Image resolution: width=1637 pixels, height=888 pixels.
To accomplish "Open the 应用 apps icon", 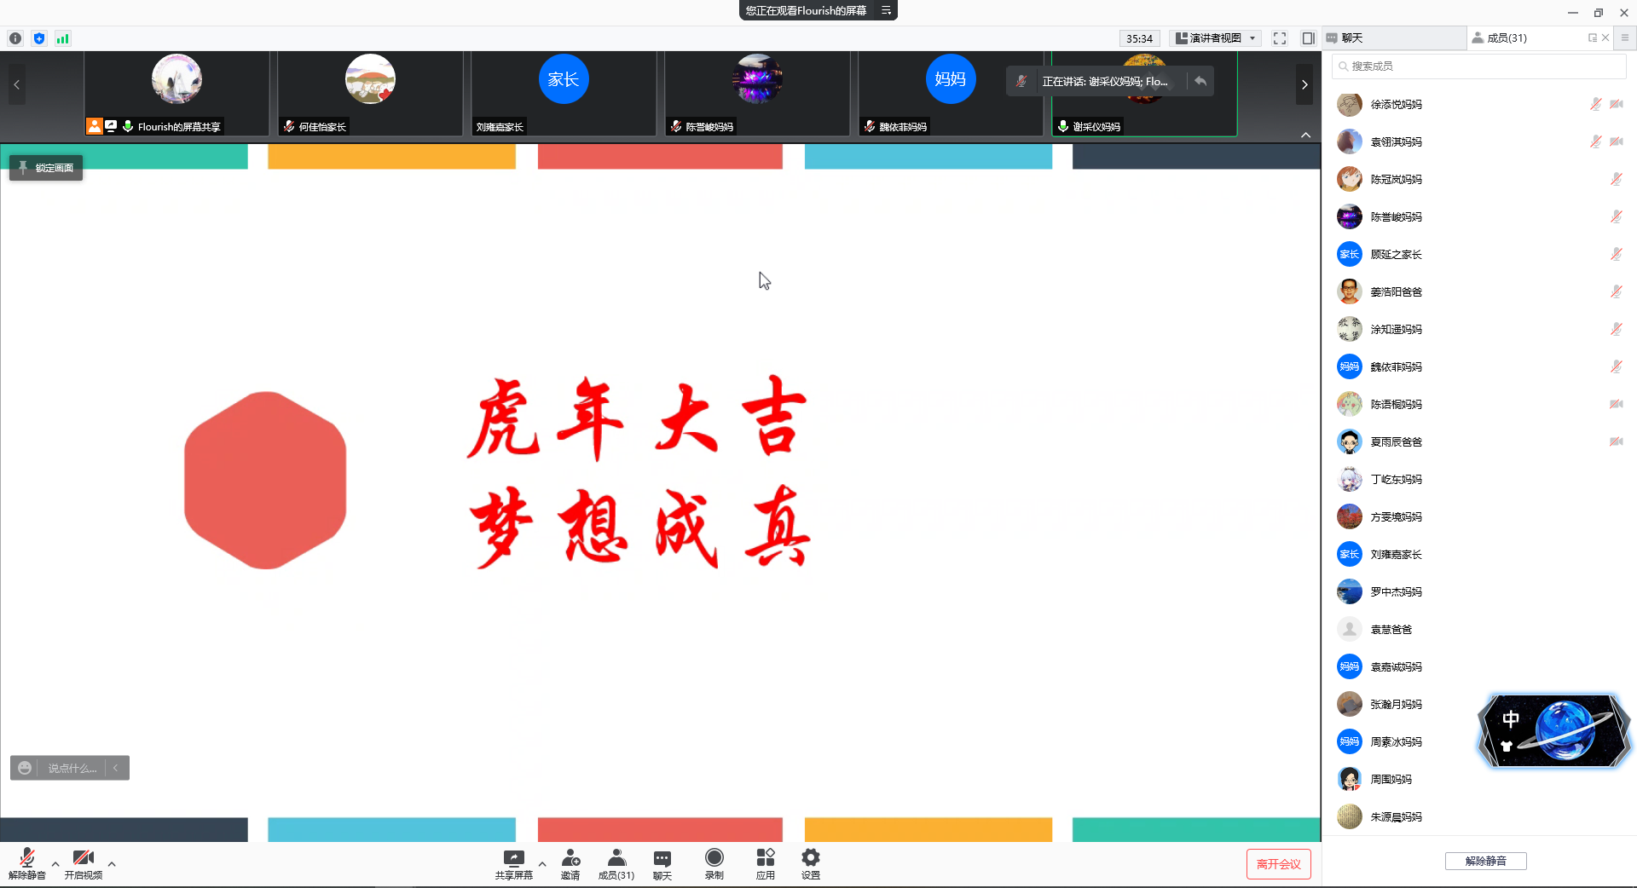I will click(x=765, y=858).
